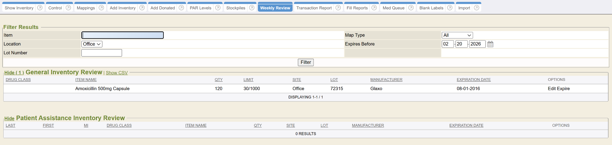Click the pop-out icon beside PAR Levels
This screenshot has height=145, width=612.
tap(218, 8)
